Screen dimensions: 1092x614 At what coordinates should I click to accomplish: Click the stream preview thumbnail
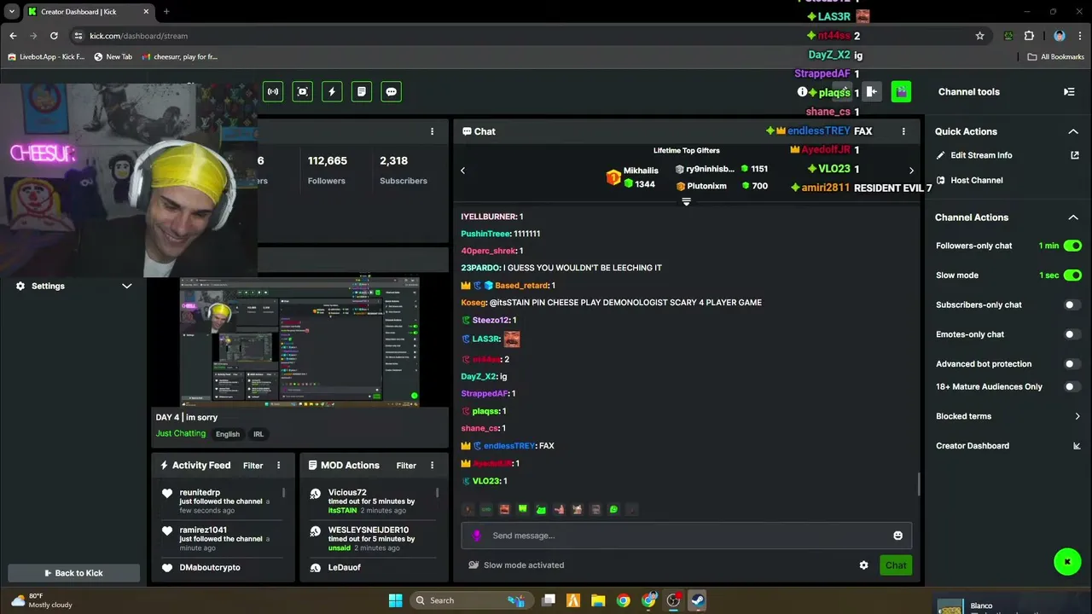click(299, 340)
